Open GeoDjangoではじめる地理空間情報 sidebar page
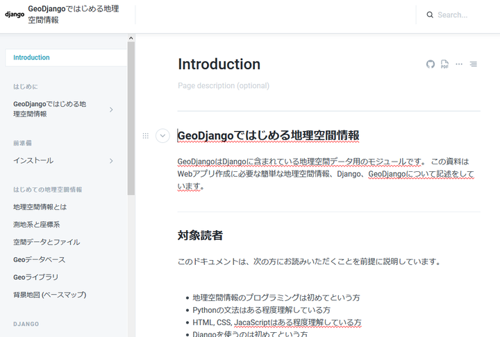The image size is (500, 337). [x=50, y=109]
